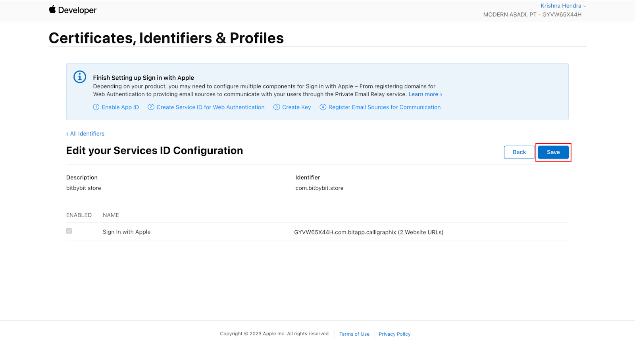Save the Services ID configuration

click(x=553, y=152)
